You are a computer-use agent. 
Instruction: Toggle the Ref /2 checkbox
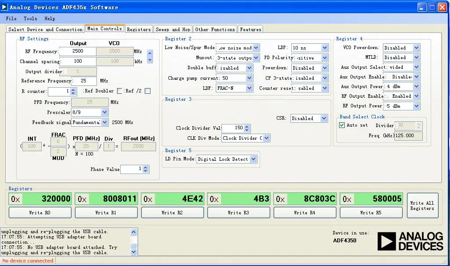[147, 91]
